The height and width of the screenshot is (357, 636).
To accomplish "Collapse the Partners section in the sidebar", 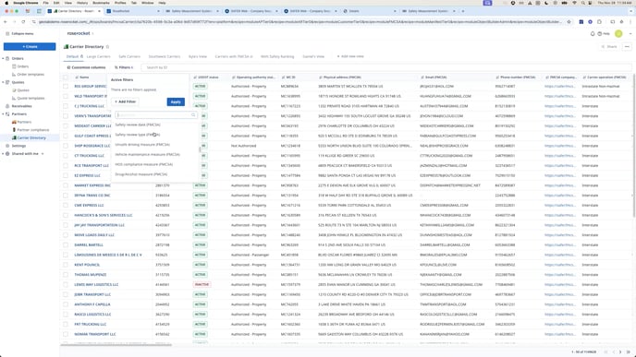I will point(3,114).
